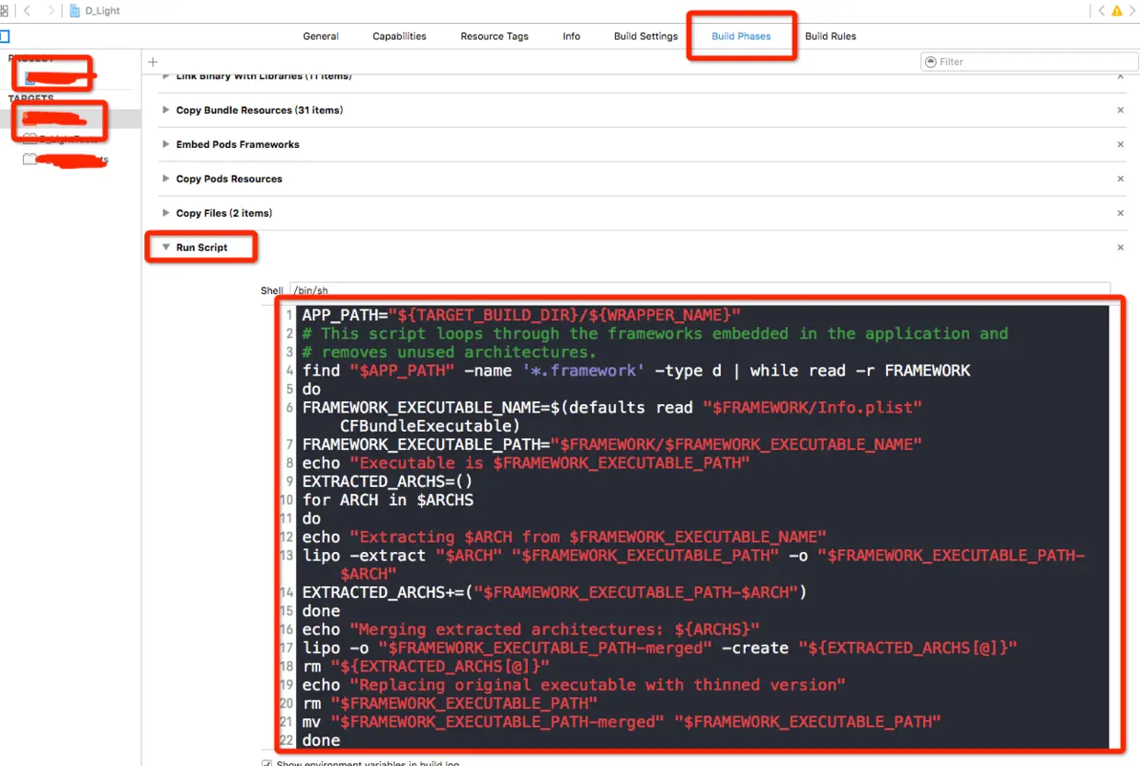Open the Resource Tags tab
The width and height of the screenshot is (1140, 766).
coord(495,37)
